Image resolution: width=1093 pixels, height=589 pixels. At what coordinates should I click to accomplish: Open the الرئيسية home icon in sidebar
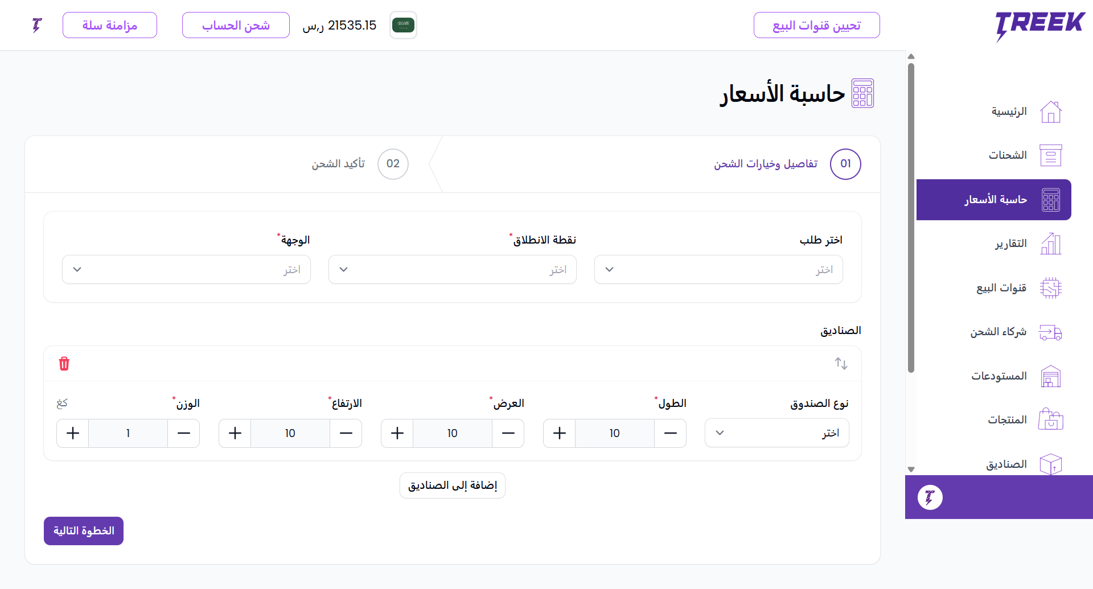(1050, 112)
